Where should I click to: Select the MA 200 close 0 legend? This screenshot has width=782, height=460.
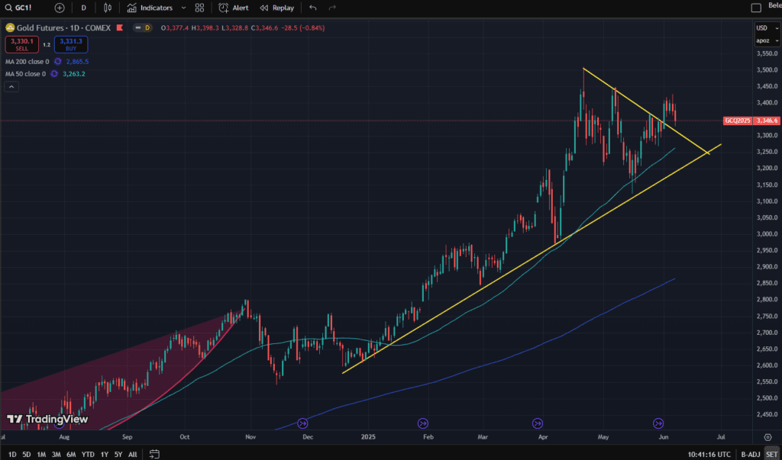click(27, 61)
